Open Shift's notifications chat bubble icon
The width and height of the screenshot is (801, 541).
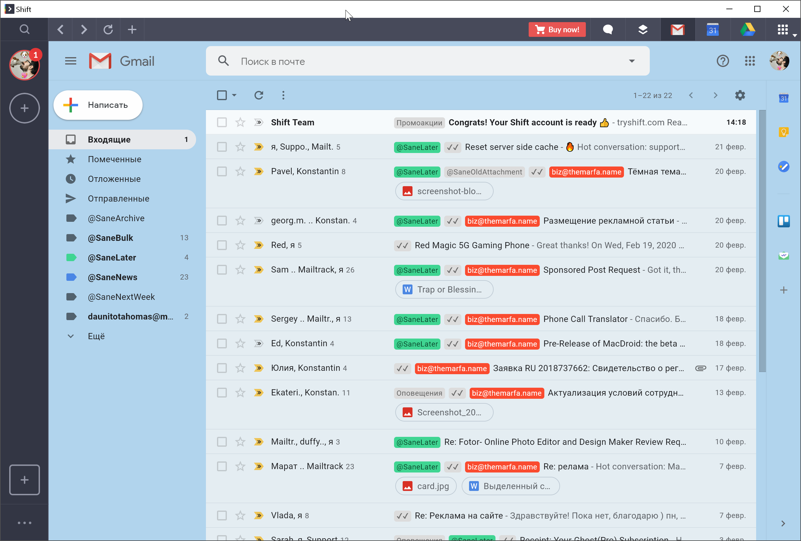[608, 29]
